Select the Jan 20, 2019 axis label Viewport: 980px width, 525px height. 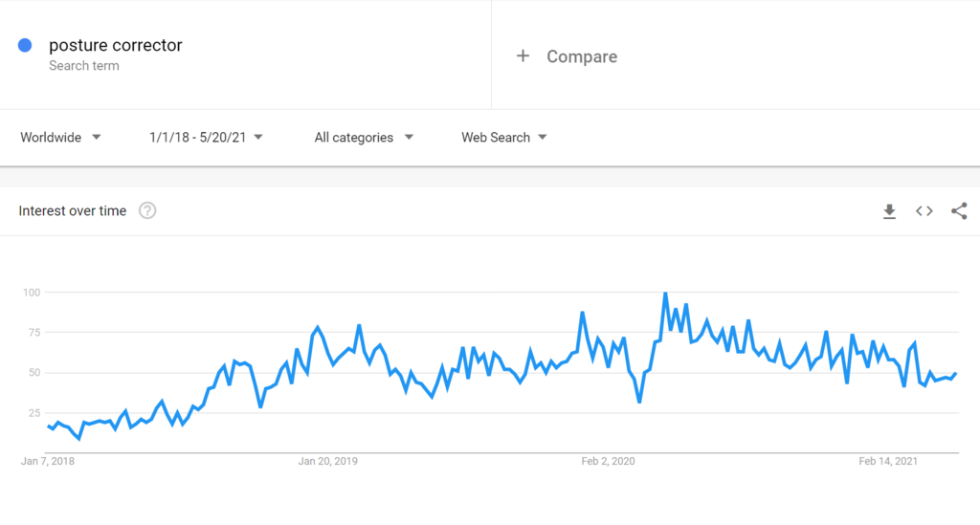328,462
